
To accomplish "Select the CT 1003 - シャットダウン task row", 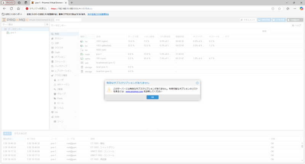I will click(x=151, y=147).
